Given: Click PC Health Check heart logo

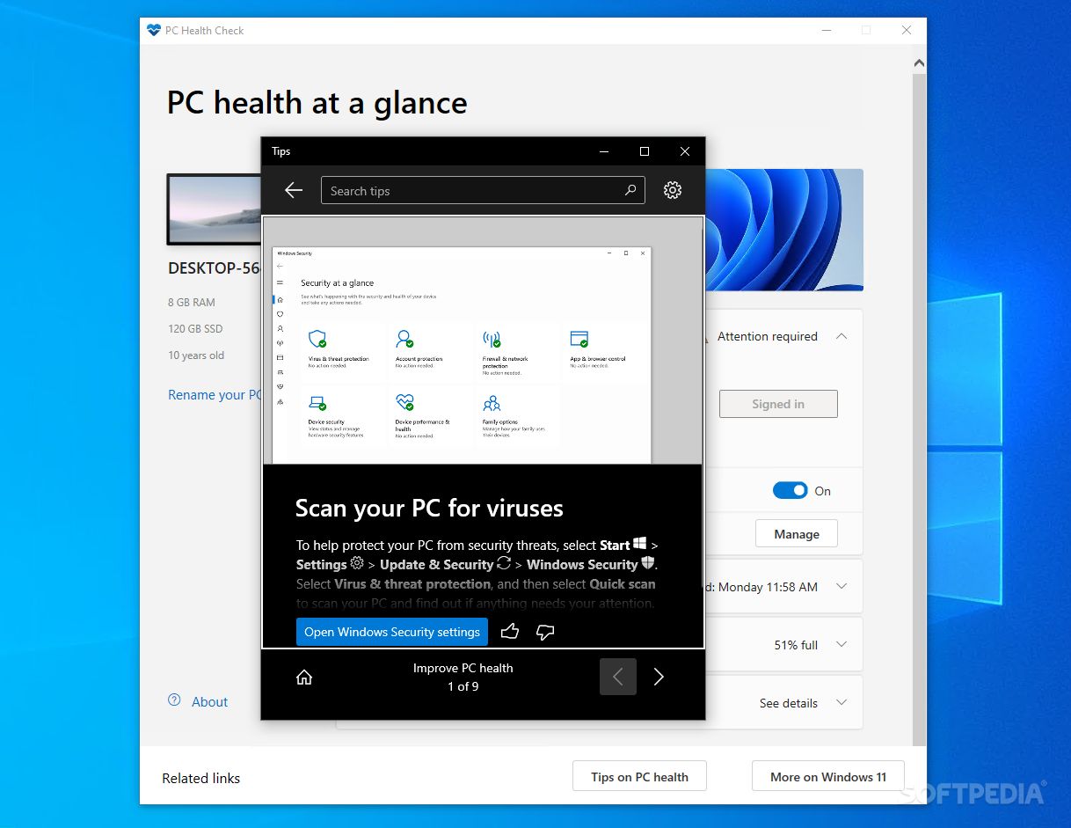Looking at the screenshot, I should [x=154, y=30].
